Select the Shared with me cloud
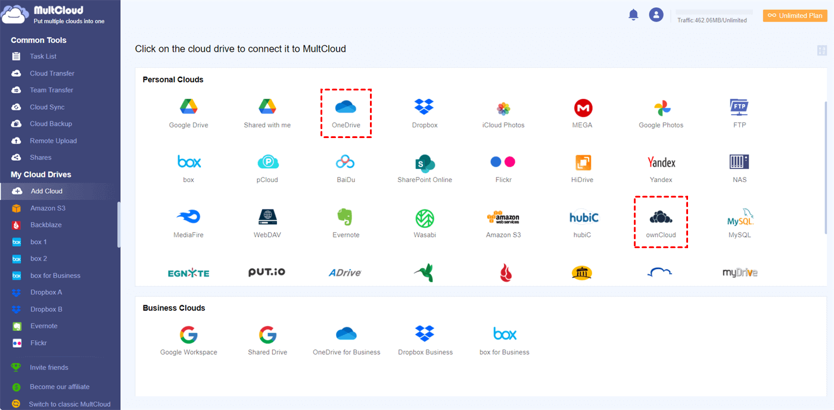Viewport: 834px width, 410px height. (267, 113)
